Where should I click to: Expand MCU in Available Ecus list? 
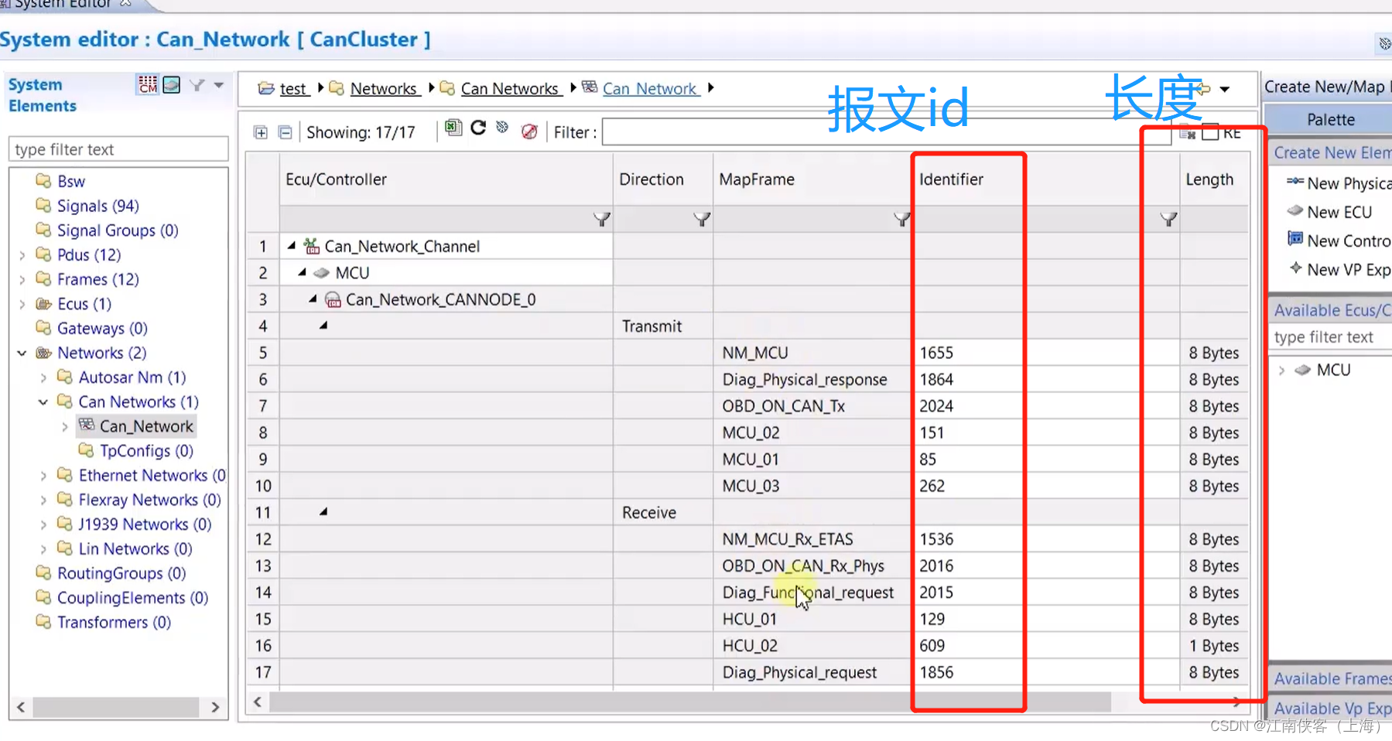(x=1281, y=370)
